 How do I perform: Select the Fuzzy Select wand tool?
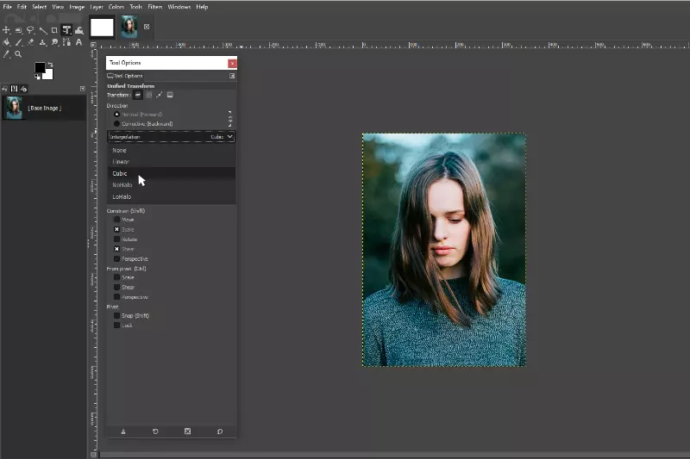click(42, 30)
